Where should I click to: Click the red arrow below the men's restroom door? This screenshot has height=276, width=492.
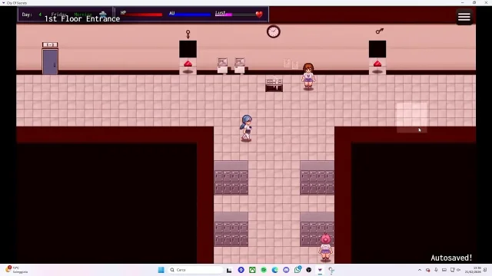377,64
